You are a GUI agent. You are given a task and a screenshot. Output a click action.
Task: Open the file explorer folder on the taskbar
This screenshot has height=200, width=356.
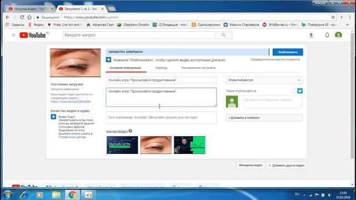[56, 195]
